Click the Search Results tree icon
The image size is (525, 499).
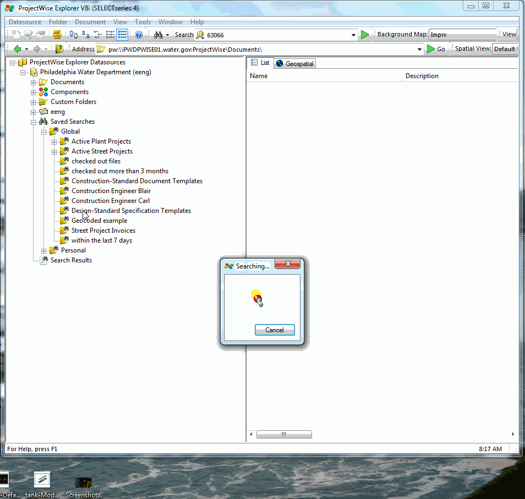coord(43,260)
